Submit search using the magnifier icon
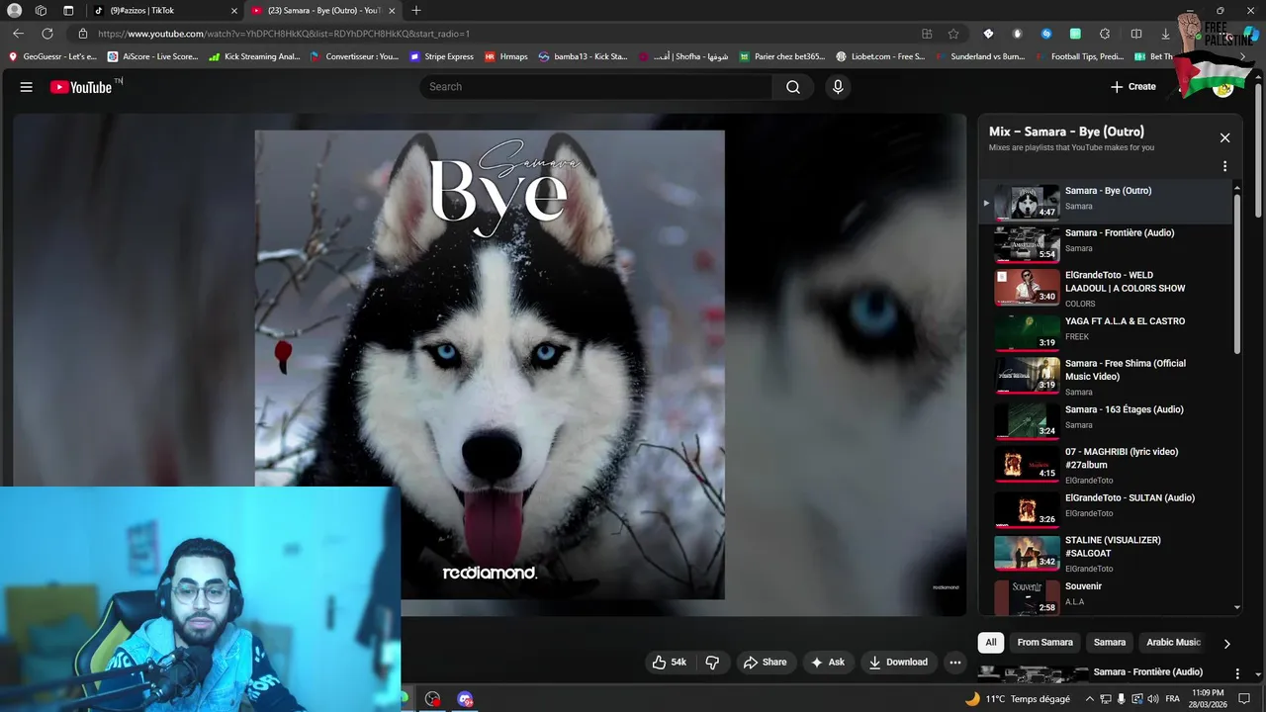1266x712 pixels. 793,87
